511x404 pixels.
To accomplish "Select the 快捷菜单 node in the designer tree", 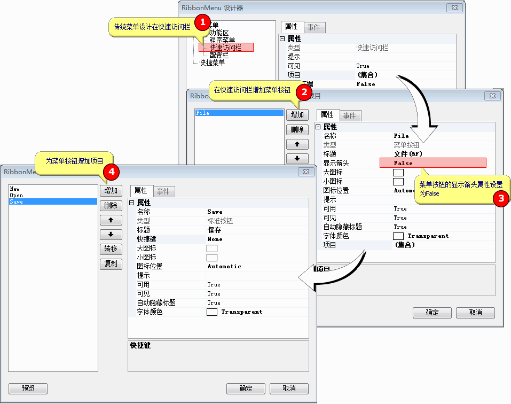I will click(212, 63).
